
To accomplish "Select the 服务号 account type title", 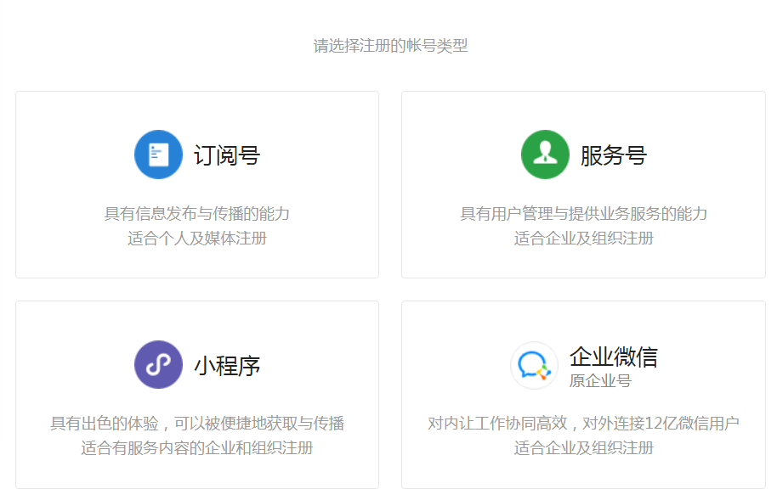I will (614, 155).
